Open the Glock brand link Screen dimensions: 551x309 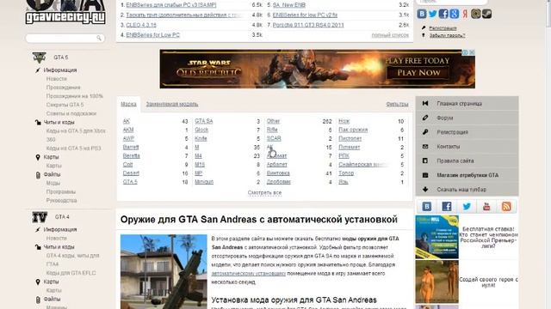201,130
